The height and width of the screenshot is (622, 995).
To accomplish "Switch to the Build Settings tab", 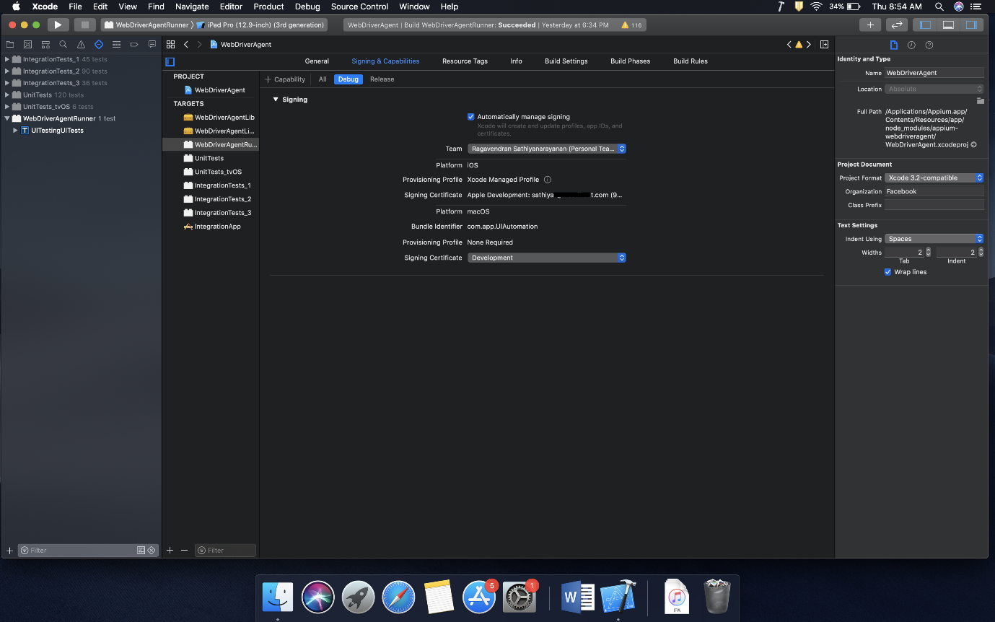I will [x=566, y=61].
